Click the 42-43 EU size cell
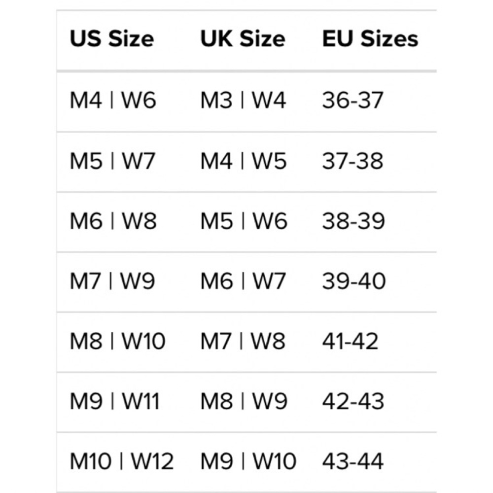This screenshot has height=493, width=493. tap(353, 401)
